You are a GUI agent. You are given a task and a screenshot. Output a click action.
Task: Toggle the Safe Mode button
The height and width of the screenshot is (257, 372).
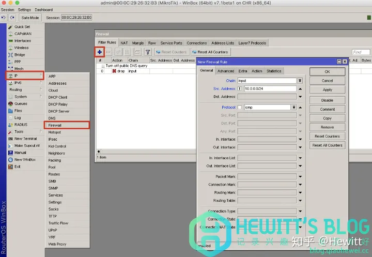point(30,18)
